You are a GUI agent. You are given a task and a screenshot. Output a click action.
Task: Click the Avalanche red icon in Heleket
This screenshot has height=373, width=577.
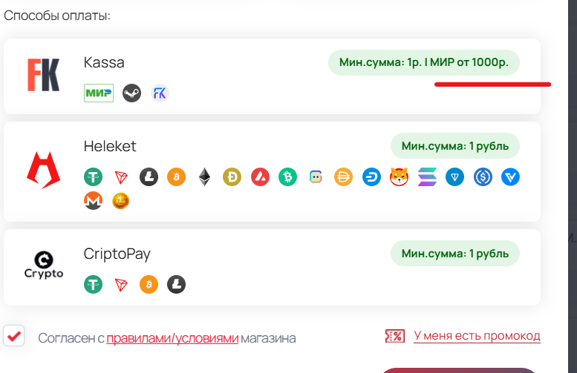tap(260, 177)
